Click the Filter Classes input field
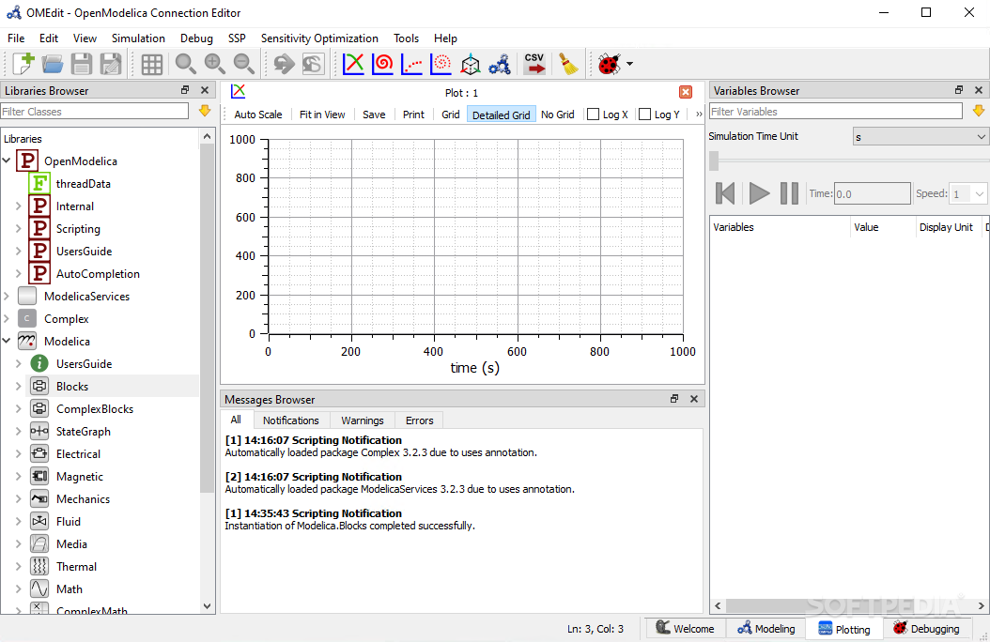Image resolution: width=990 pixels, height=642 pixels. tap(95, 112)
